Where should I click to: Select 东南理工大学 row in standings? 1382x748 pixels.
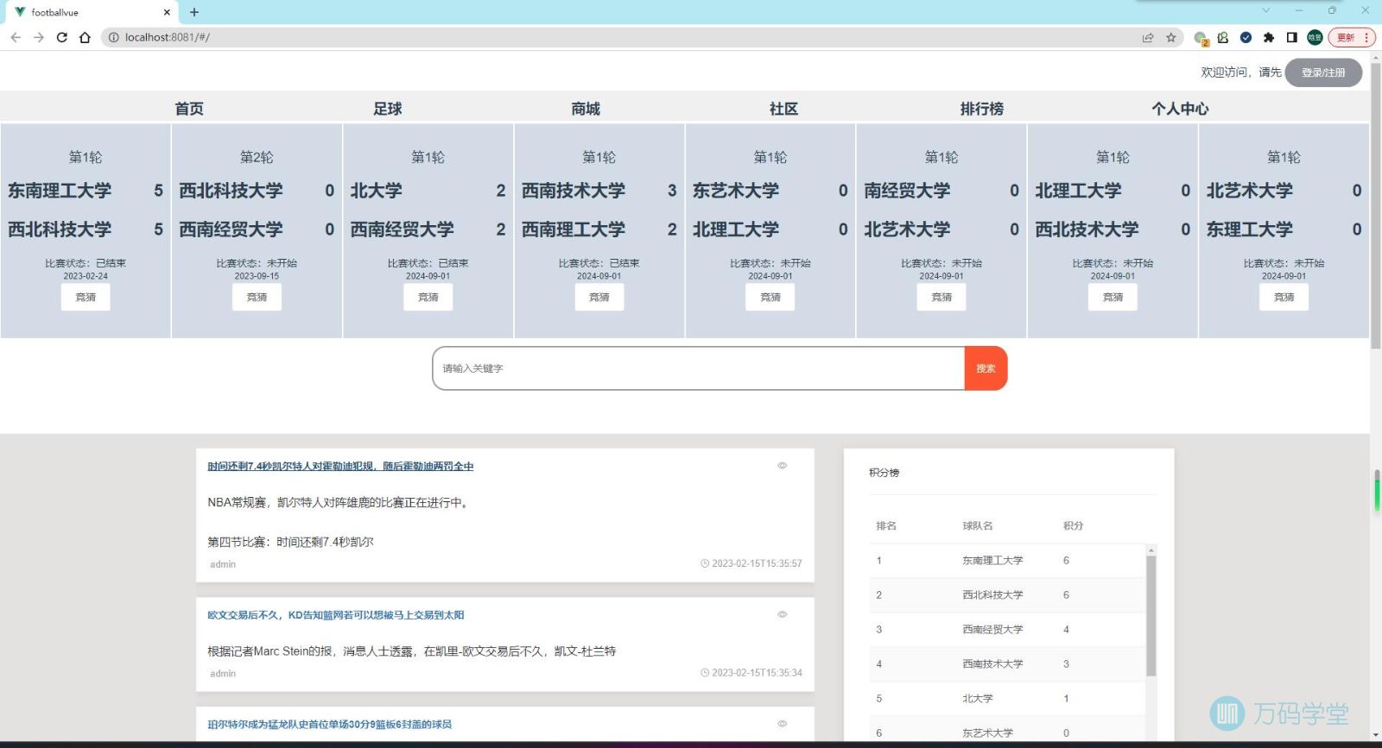[1007, 561]
